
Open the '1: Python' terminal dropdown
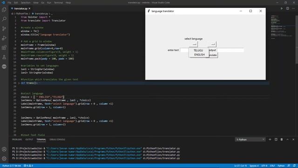[x=250, y=140]
